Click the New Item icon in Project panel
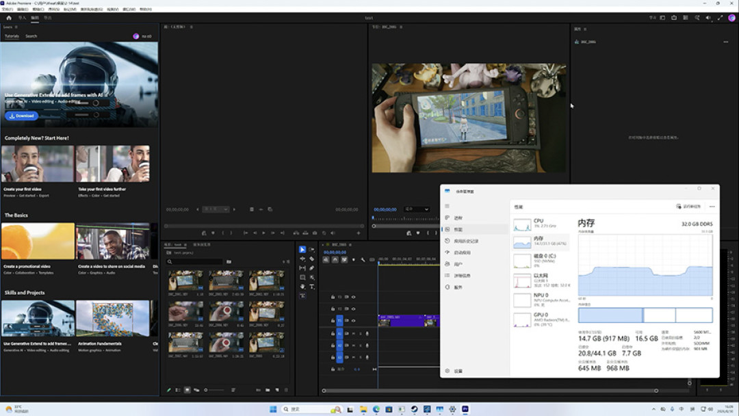Viewport: 739px width, 416px height. 277,390
